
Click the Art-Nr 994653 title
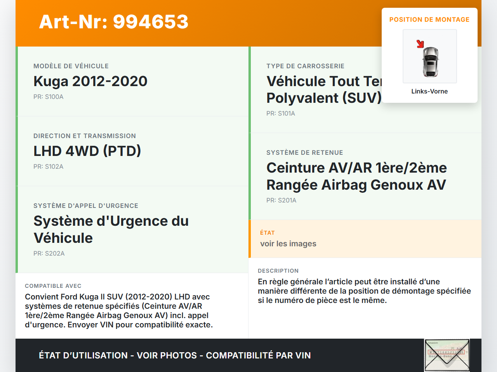[x=114, y=22]
